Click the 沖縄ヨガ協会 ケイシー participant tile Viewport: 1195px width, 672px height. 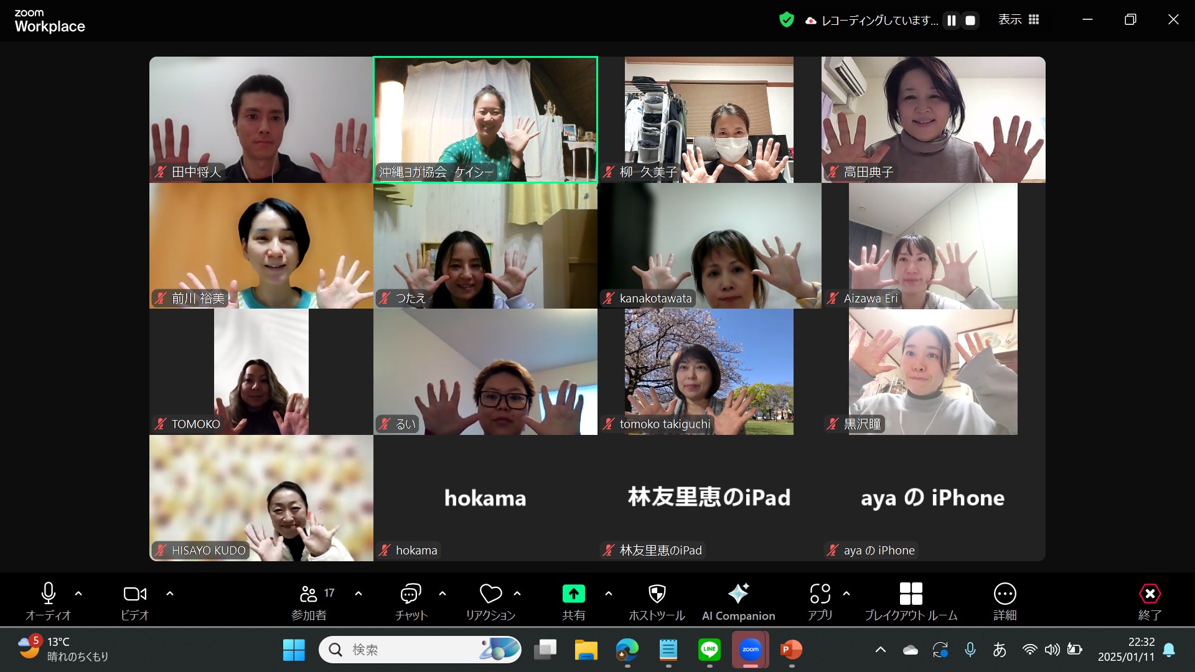(x=486, y=120)
